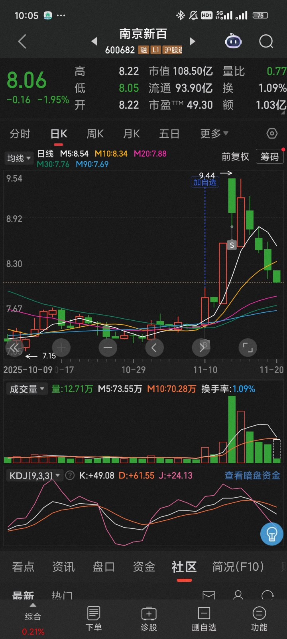Screen dimensions: 287x639
Task: Zoom out chart with minus button
Action: click(x=108, y=348)
